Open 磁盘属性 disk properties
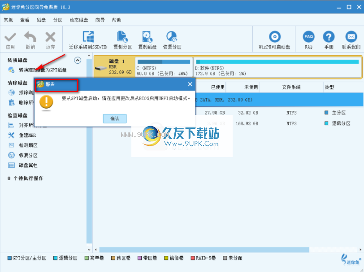364x272 pixels. click(x=28, y=165)
